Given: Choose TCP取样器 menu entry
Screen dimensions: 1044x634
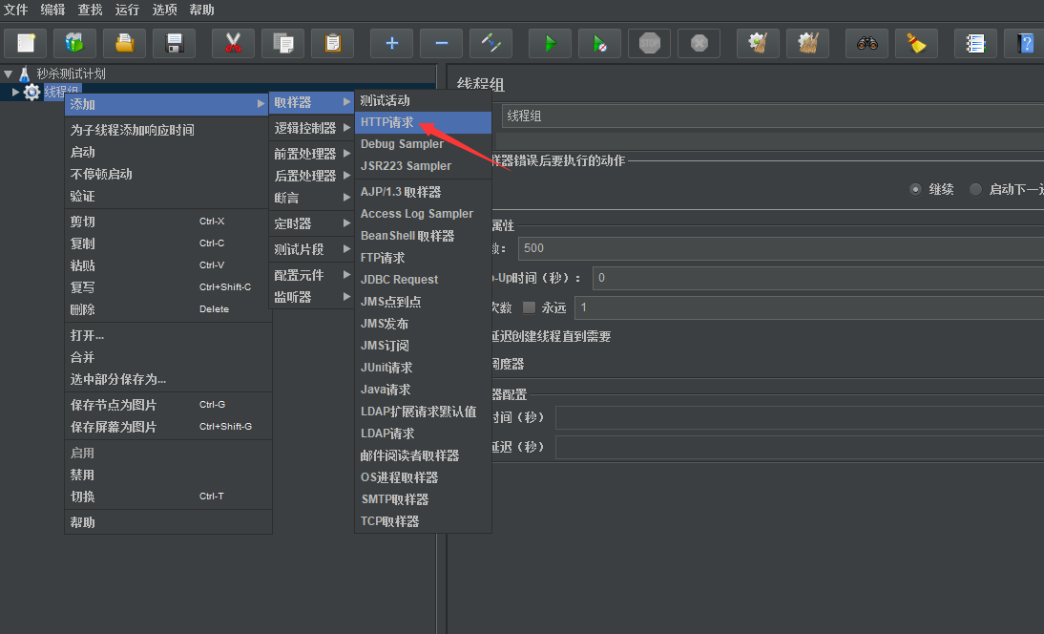Looking at the screenshot, I should click(423, 521).
